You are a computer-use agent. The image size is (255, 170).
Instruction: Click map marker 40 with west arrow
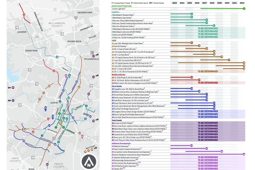13,88
